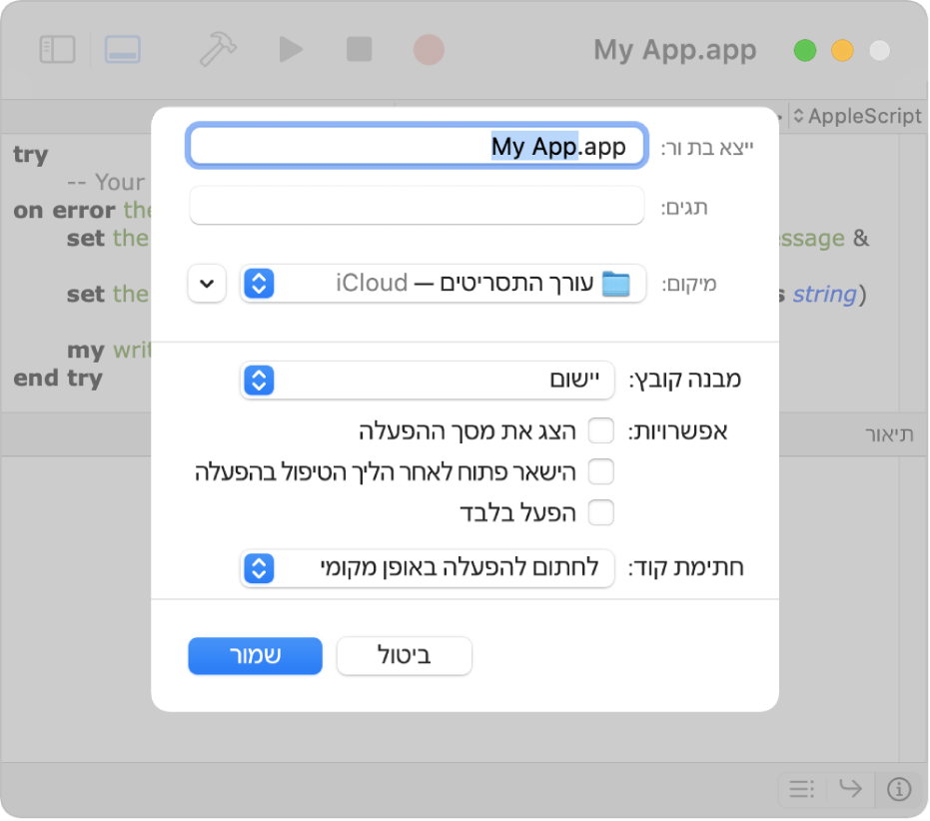Viewport: 930px width, 821px height.
Task: Click the שמור save button
Action: [255, 655]
